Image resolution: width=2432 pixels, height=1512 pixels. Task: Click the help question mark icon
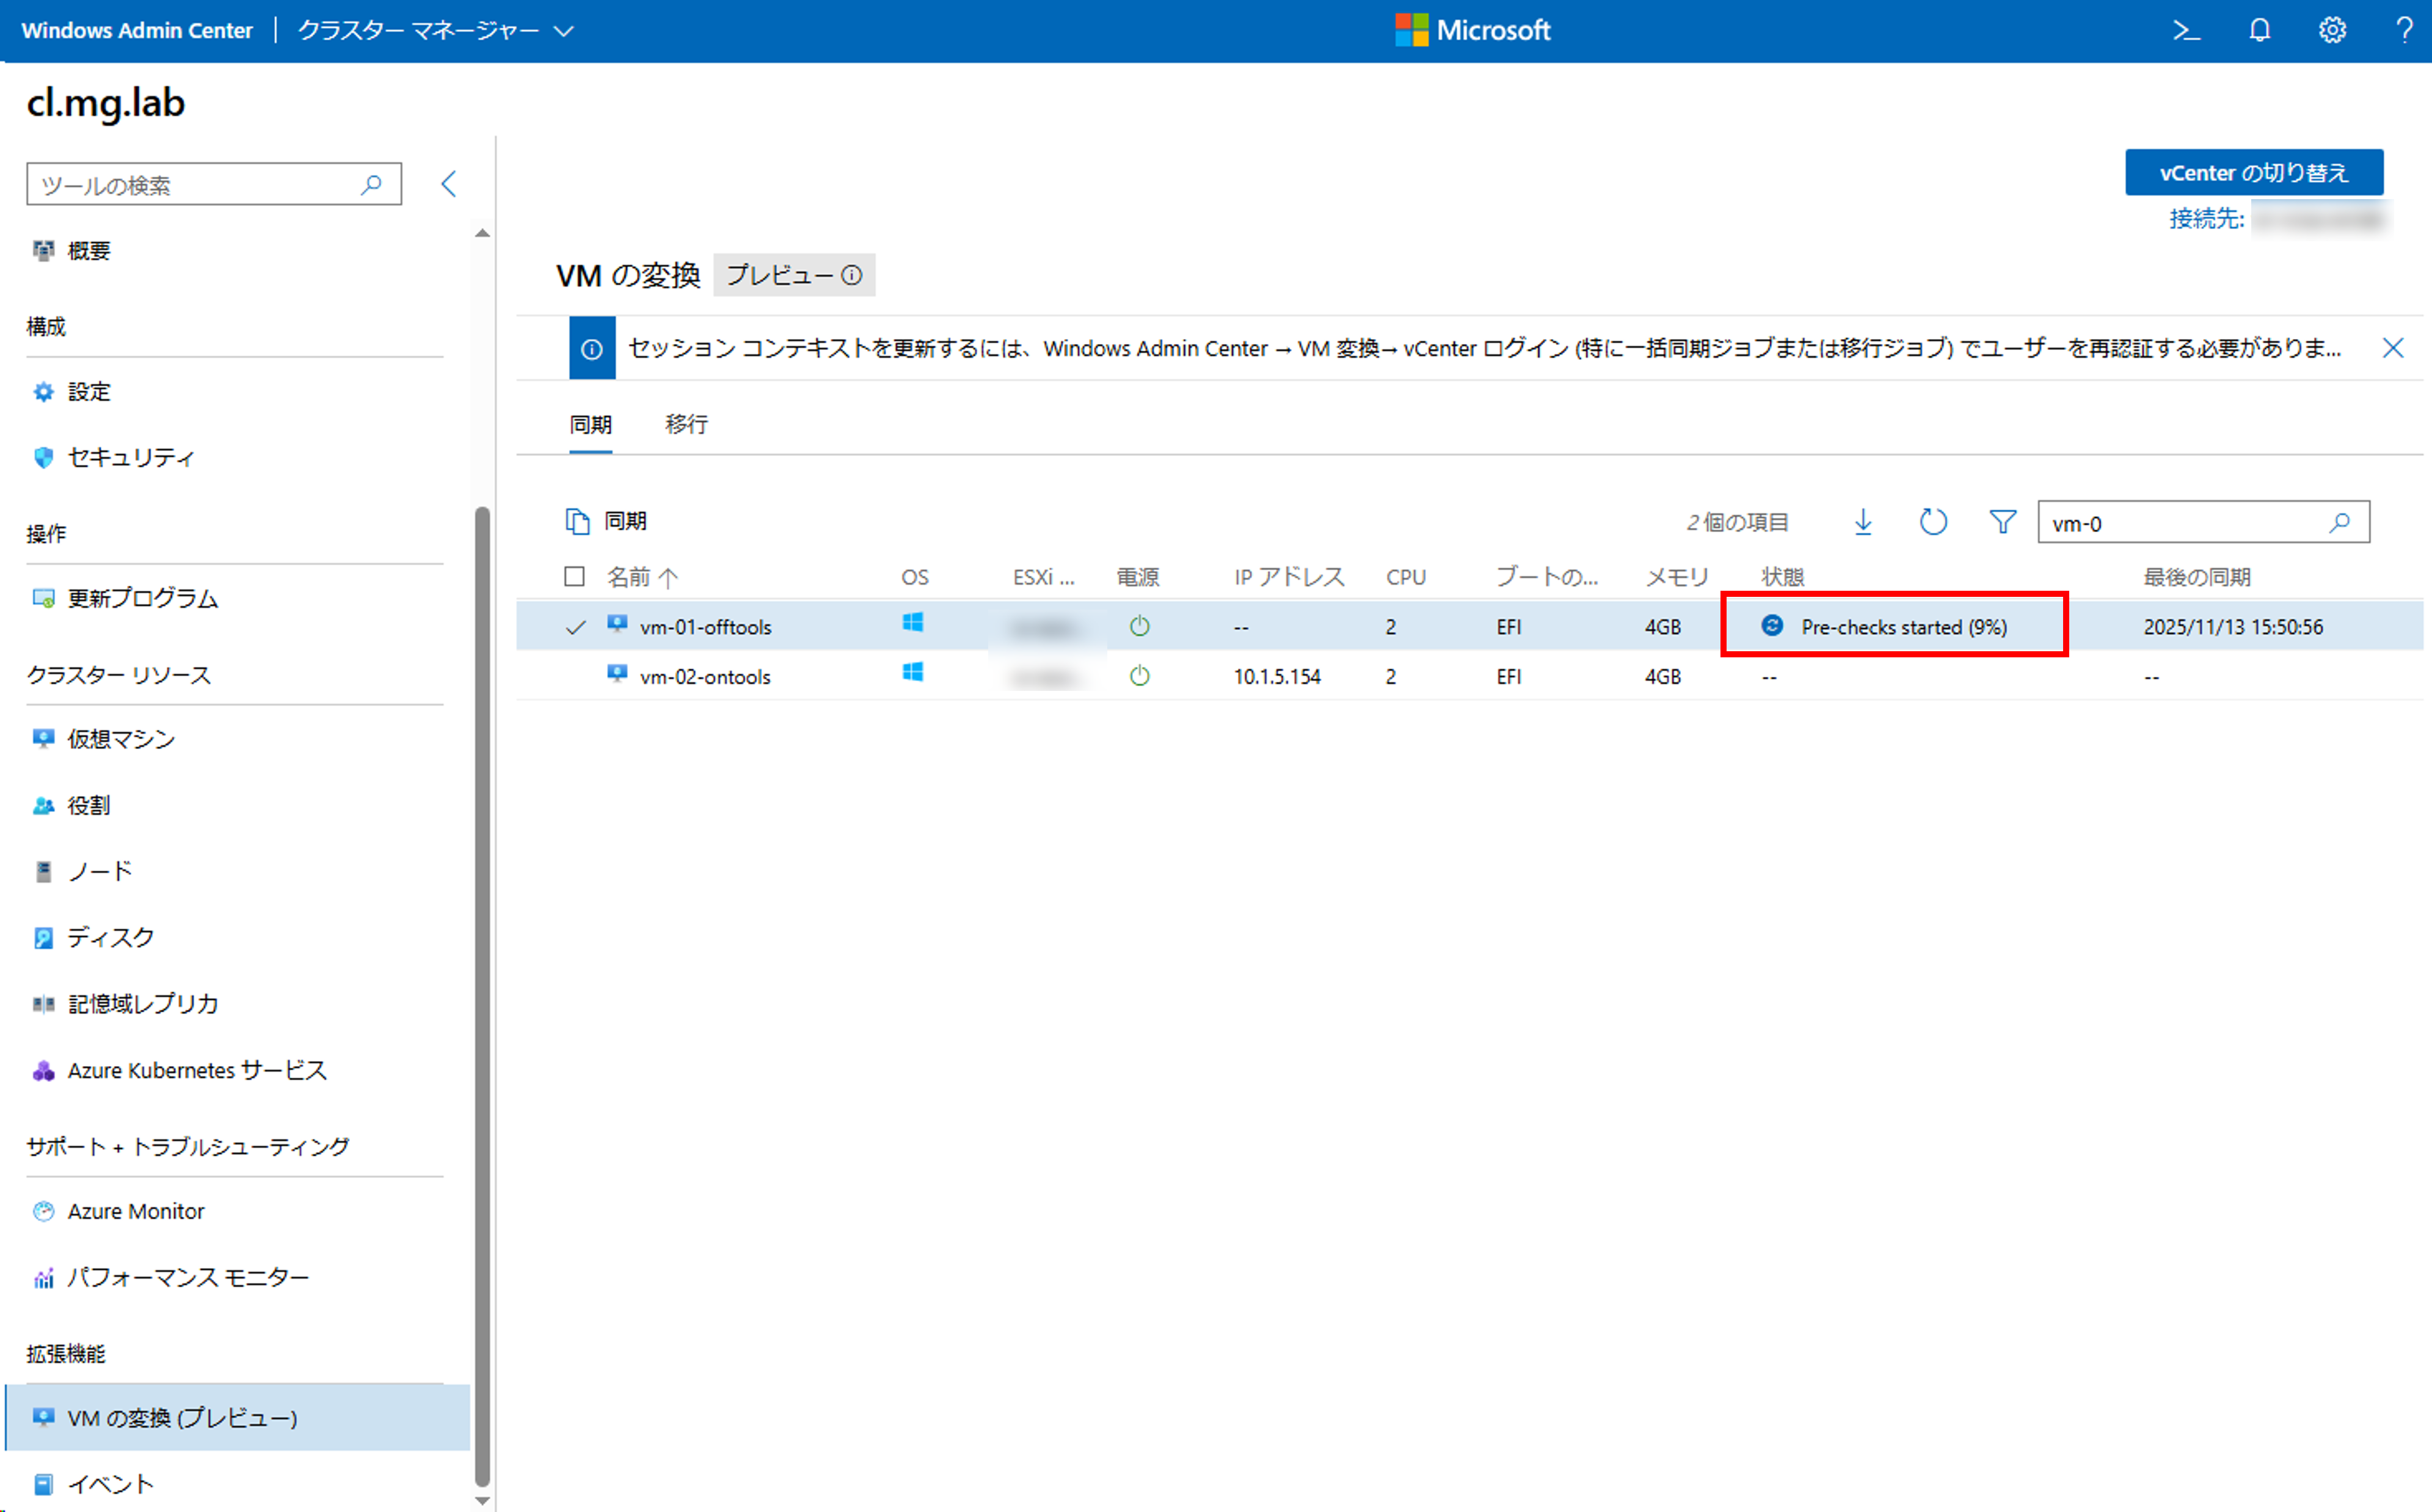click(x=2404, y=31)
